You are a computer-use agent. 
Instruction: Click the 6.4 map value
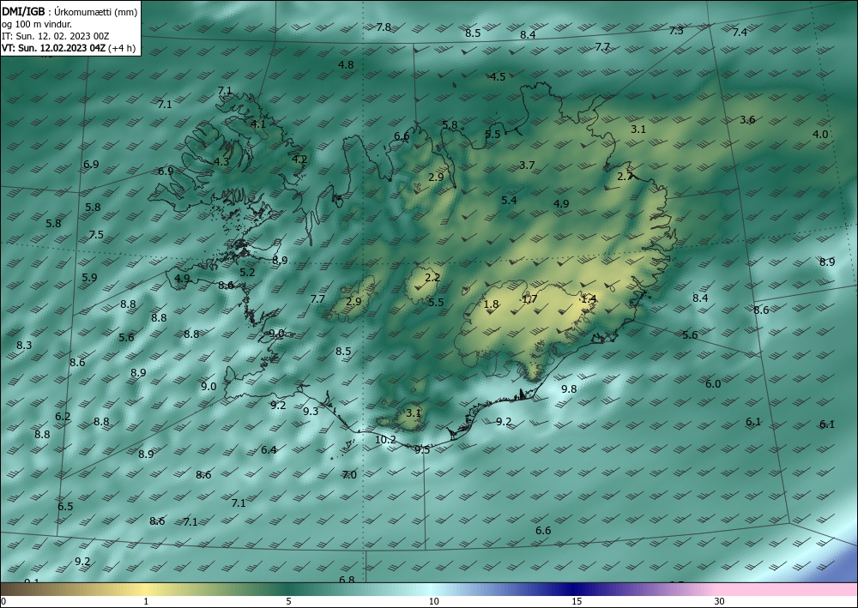[269, 450]
